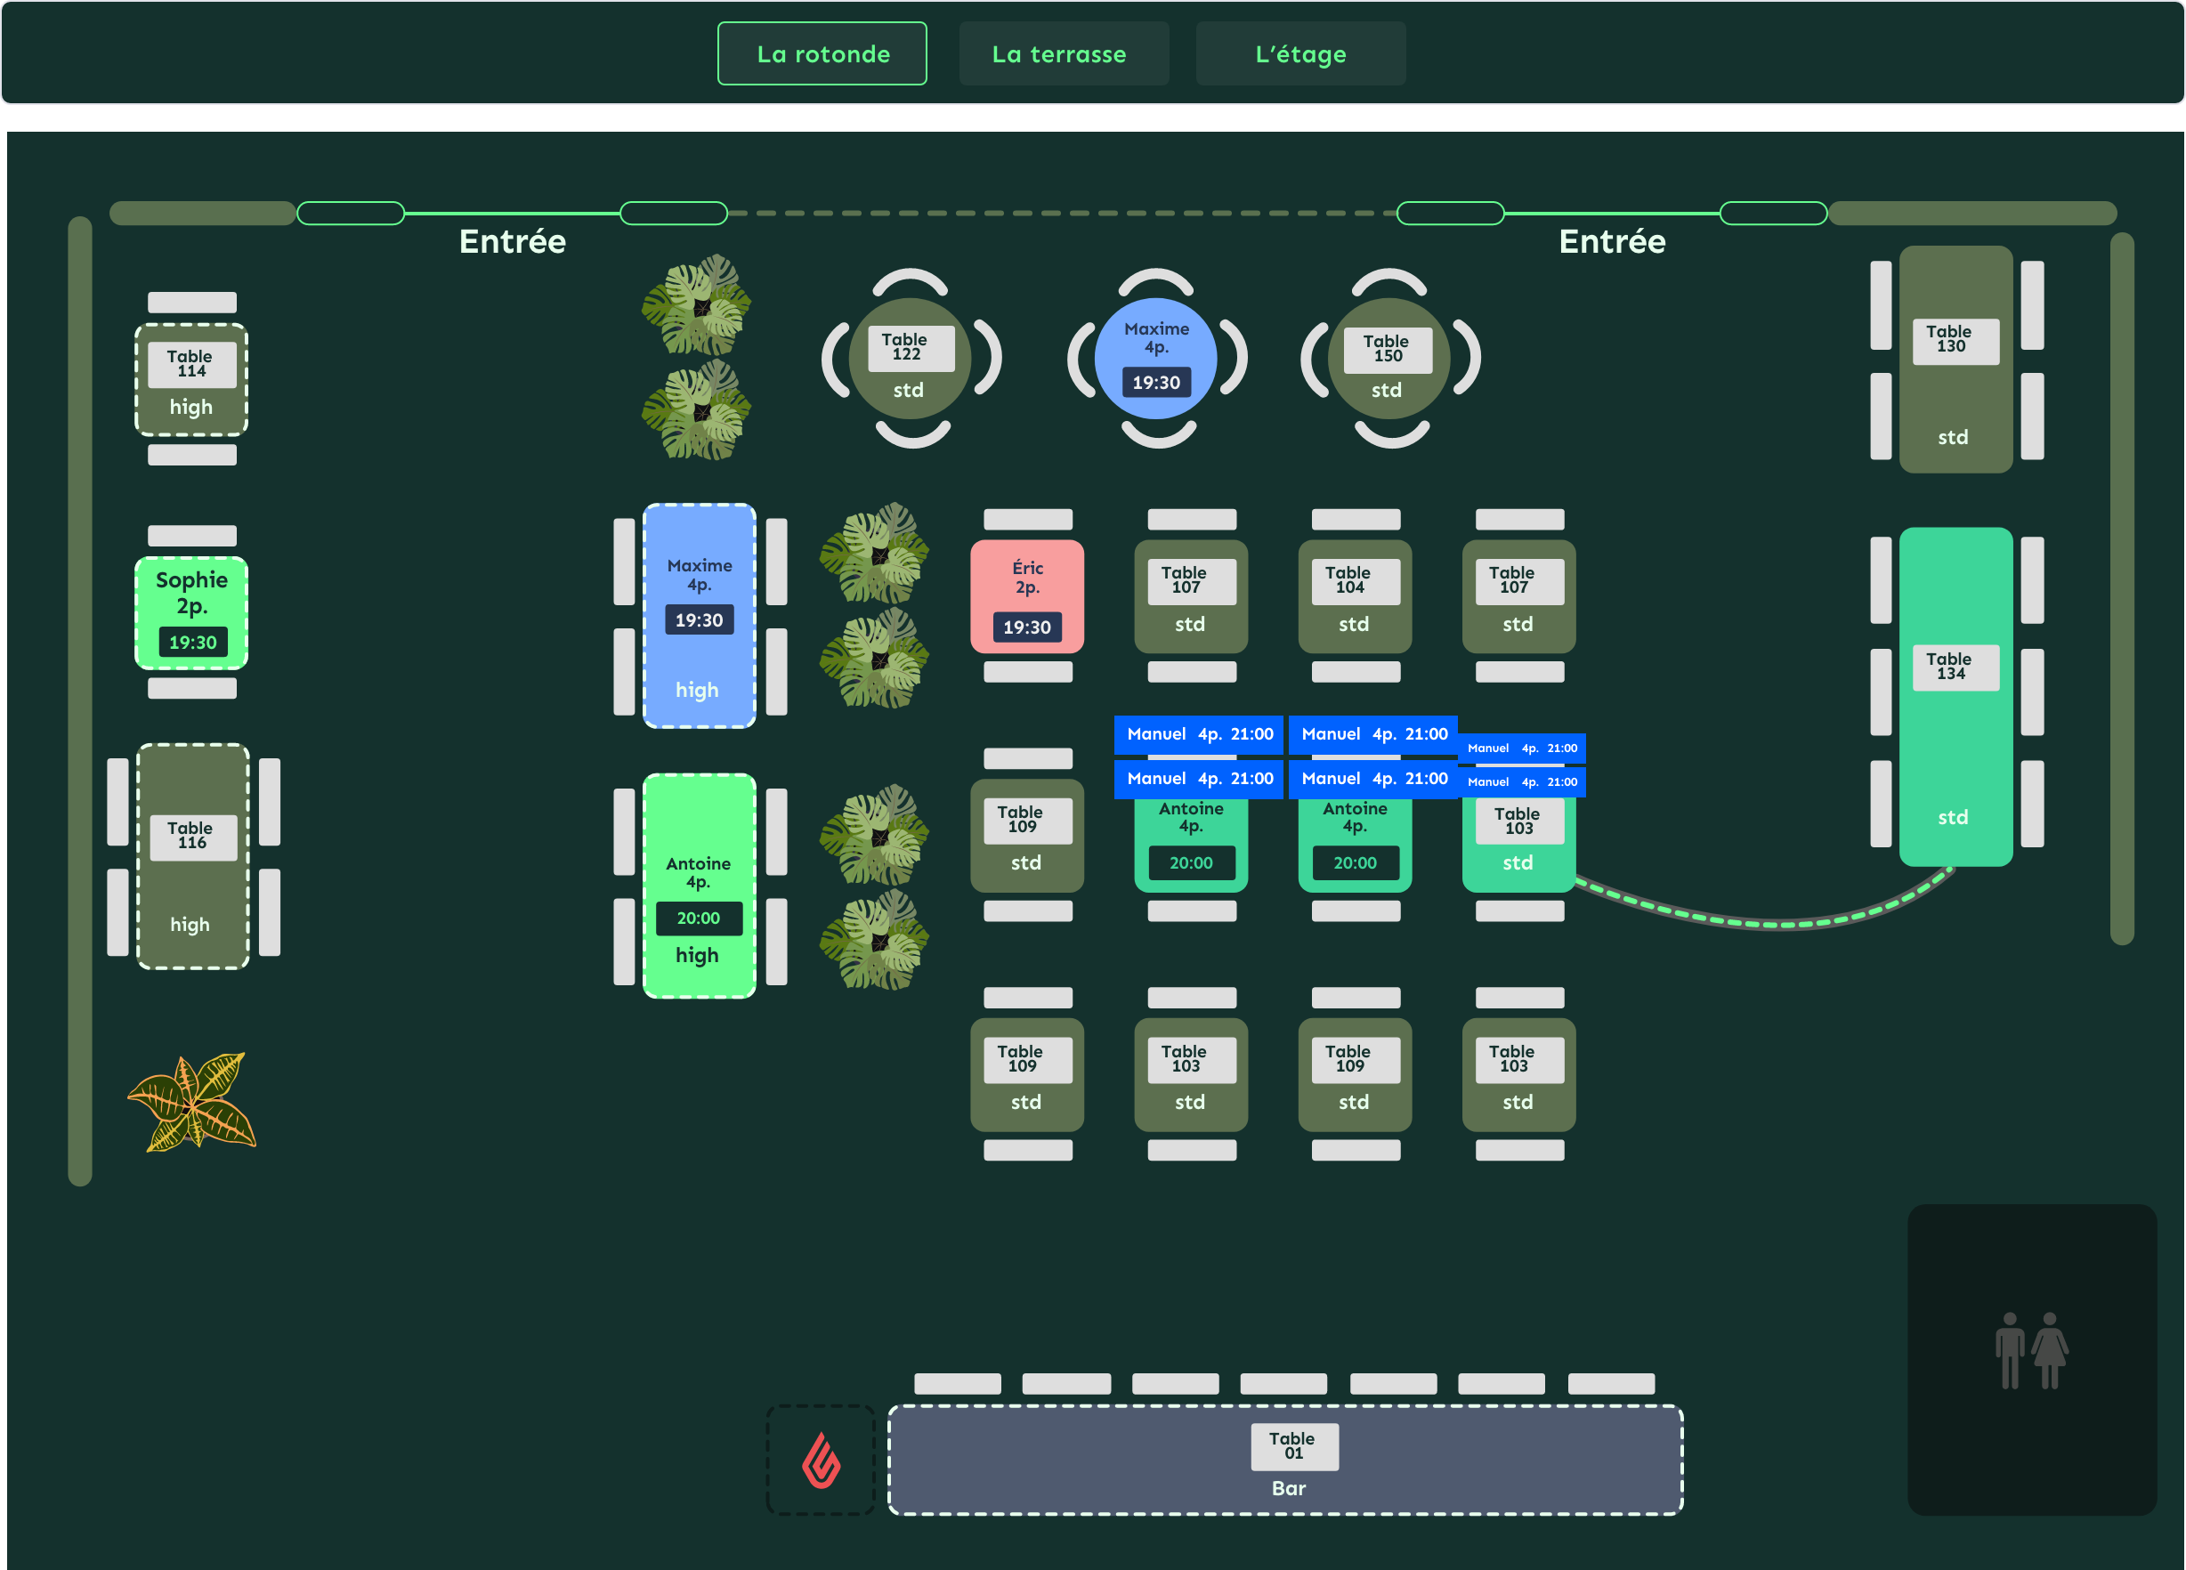Switch to La terrasse tab
Image resolution: width=2186 pixels, height=1570 pixels.
point(1059,54)
